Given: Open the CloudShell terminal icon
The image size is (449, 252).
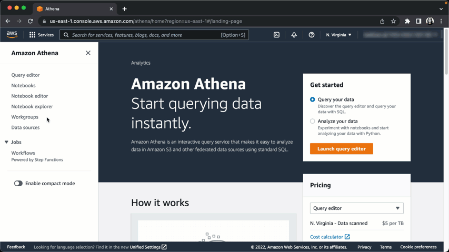Looking at the screenshot, I should pyautogui.click(x=277, y=35).
